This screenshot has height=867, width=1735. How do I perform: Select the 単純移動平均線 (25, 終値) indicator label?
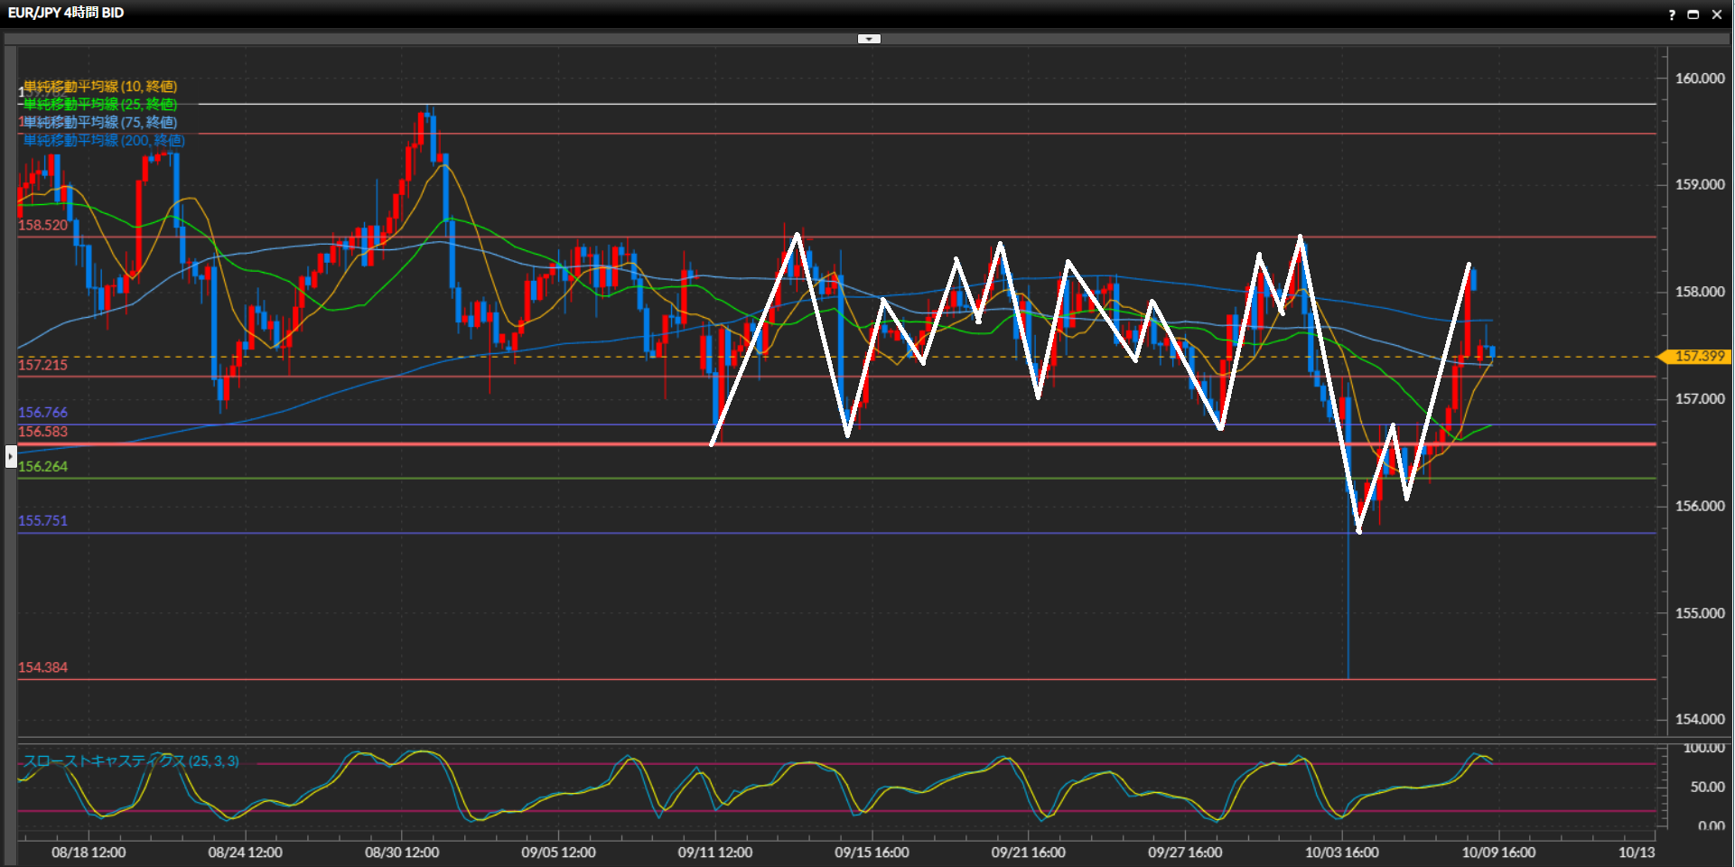pyautogui.click(x=100, y=105)
